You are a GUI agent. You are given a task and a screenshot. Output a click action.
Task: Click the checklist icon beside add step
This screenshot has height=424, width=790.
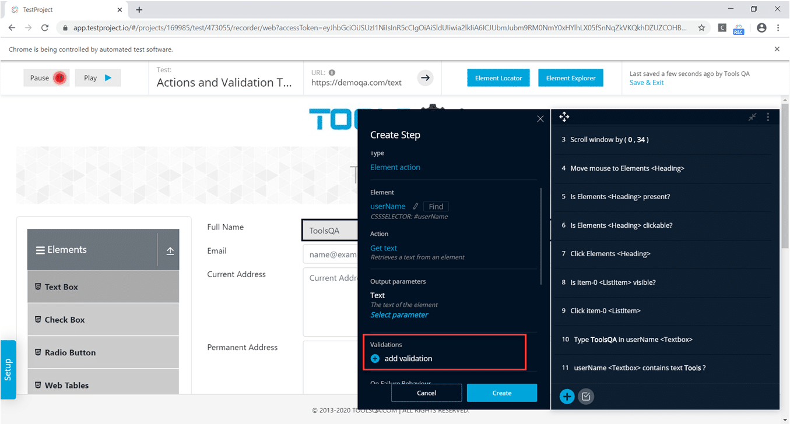[x=587, y=397]
